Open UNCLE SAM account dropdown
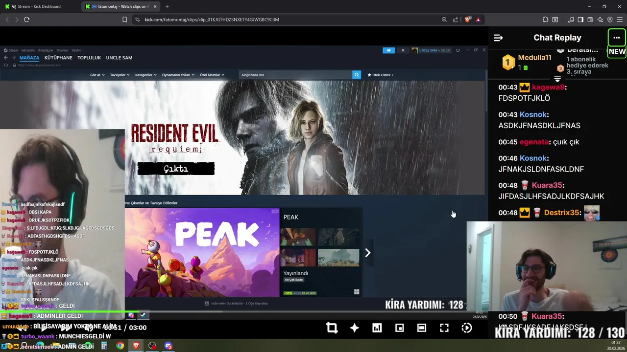Screen dimensions: 627x352 (x=431, y=50)
